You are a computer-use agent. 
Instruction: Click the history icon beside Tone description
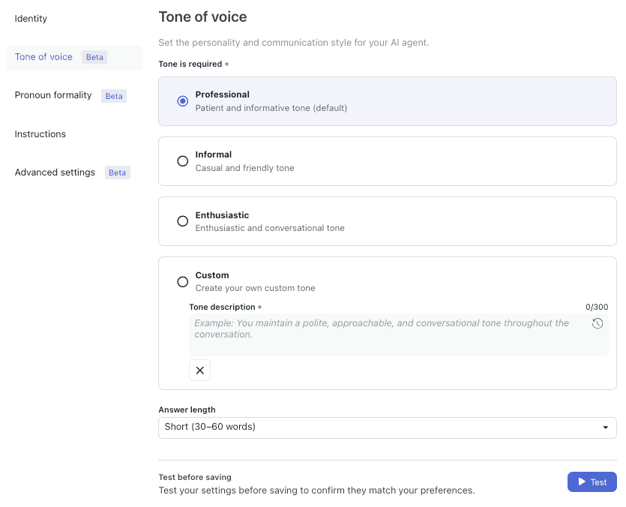598,322
